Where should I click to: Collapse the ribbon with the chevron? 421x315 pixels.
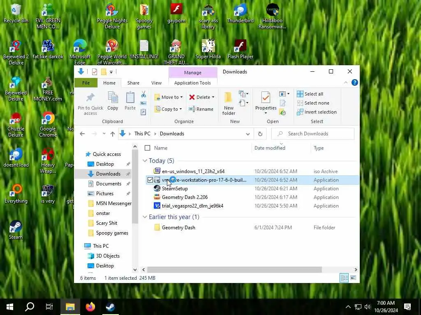click(345, 82)
